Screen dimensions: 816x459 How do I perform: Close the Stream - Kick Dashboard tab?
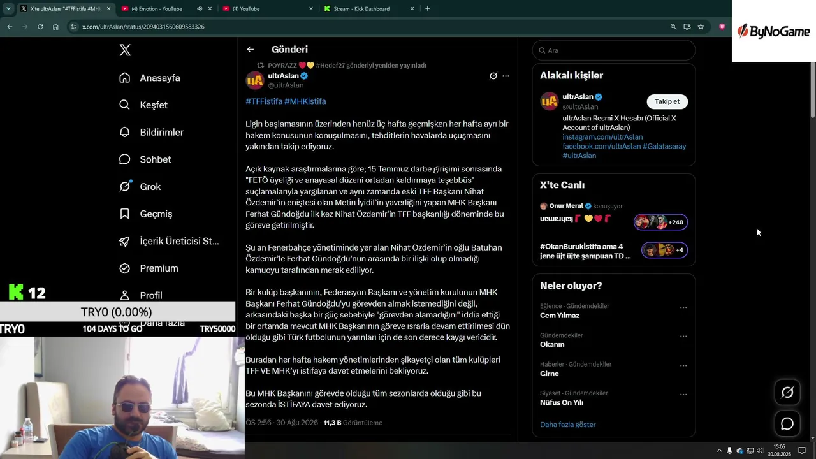[412, 9]
